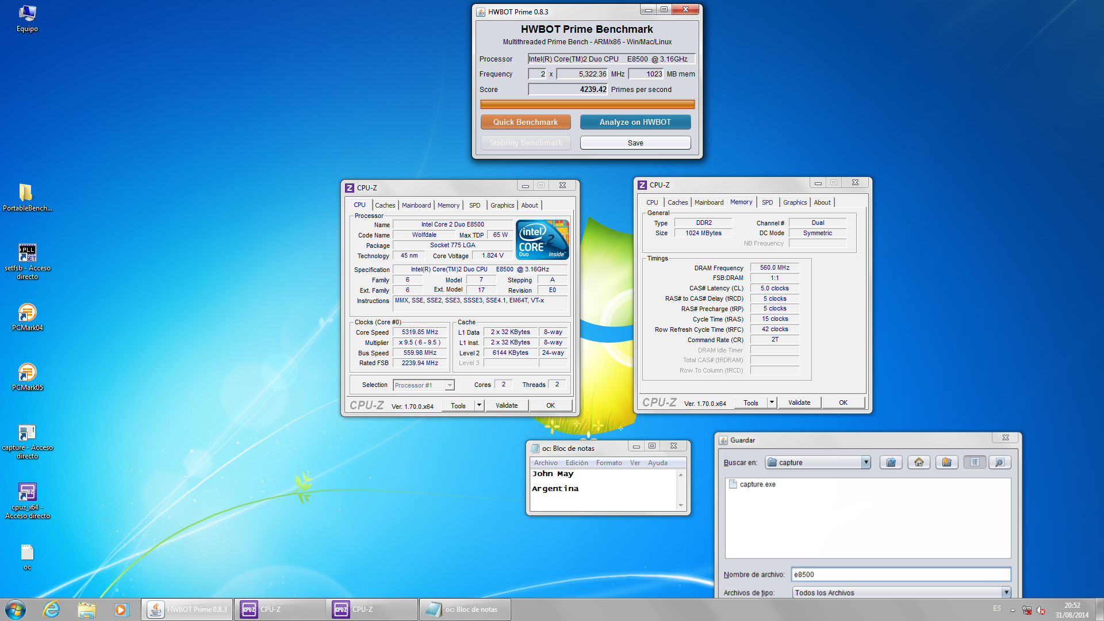Click Save in HWBOT Prime
Viewport: 1104px width, 621px height.
point(635,143)
